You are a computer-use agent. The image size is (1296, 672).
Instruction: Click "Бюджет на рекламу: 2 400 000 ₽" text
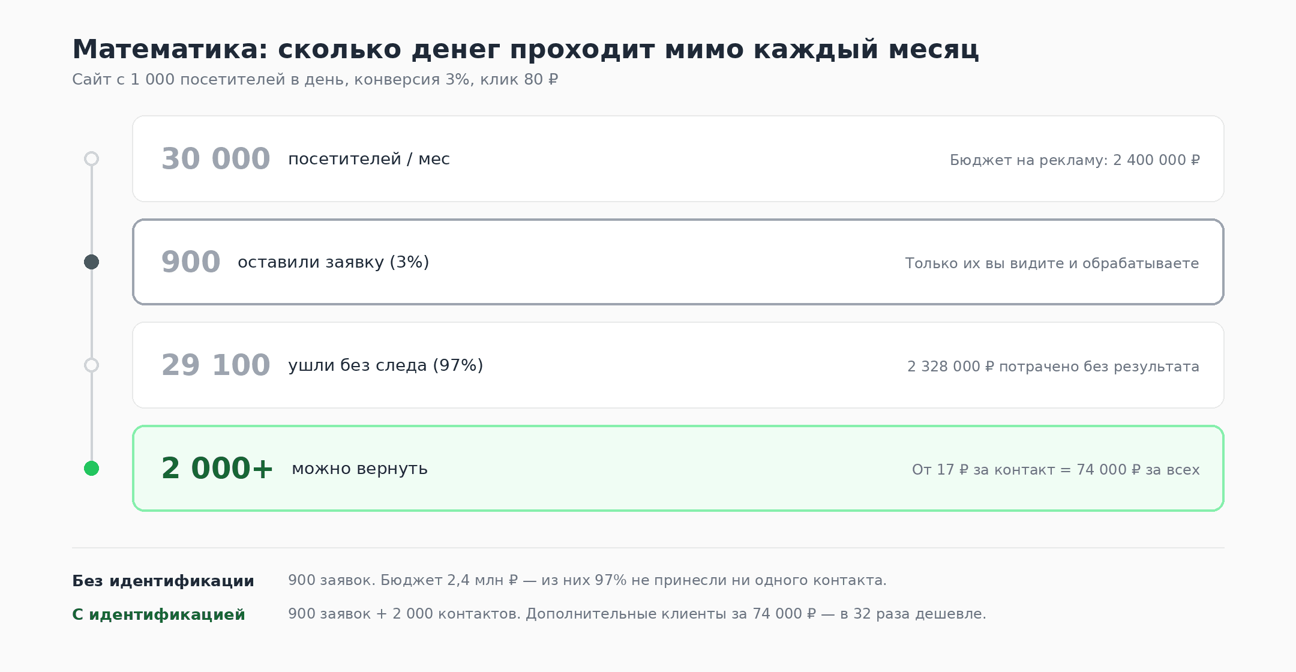[1075, 160]
